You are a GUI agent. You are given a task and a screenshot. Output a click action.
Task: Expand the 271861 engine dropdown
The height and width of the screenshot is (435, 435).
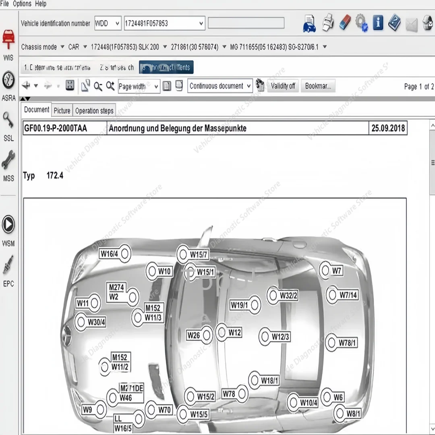coord(224,47)
